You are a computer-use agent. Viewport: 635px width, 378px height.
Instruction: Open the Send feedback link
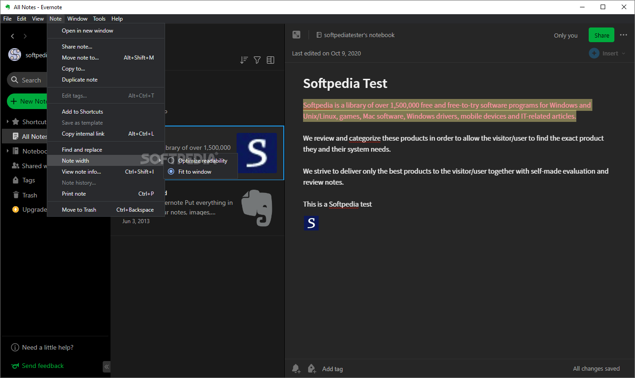pos(43,366)
